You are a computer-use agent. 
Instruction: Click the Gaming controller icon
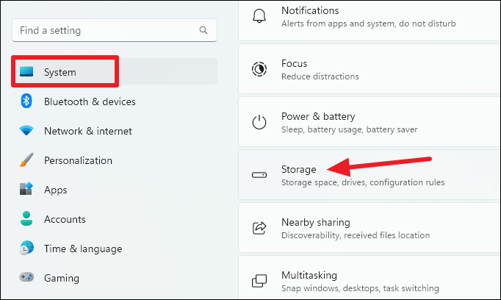(x=26, y=278)
